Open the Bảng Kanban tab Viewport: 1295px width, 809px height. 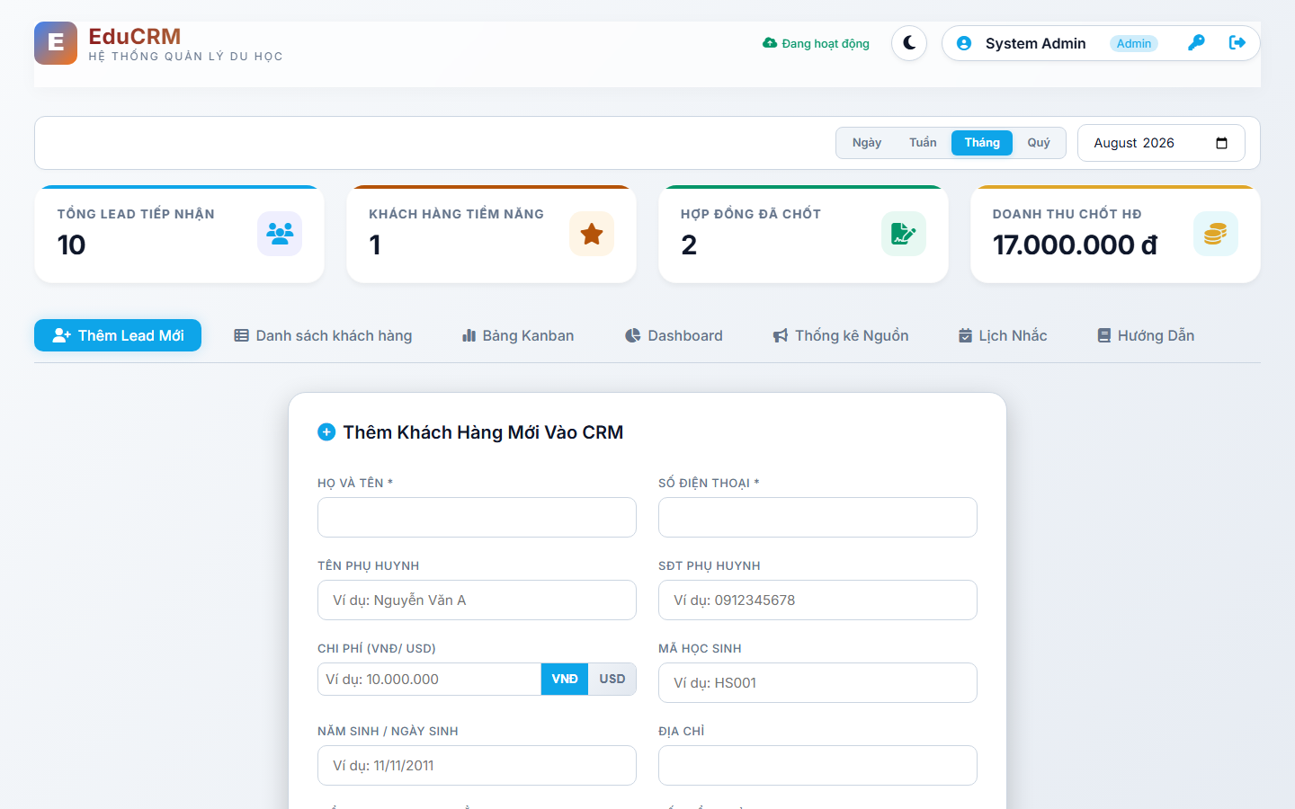(518, 335)
